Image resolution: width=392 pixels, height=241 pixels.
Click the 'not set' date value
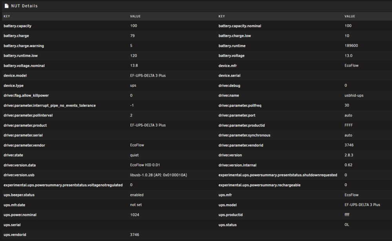click(136, 205)
